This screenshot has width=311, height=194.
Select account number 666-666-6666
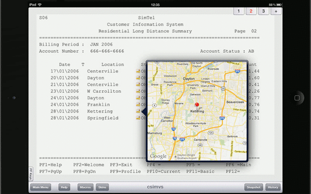(107, 51)
